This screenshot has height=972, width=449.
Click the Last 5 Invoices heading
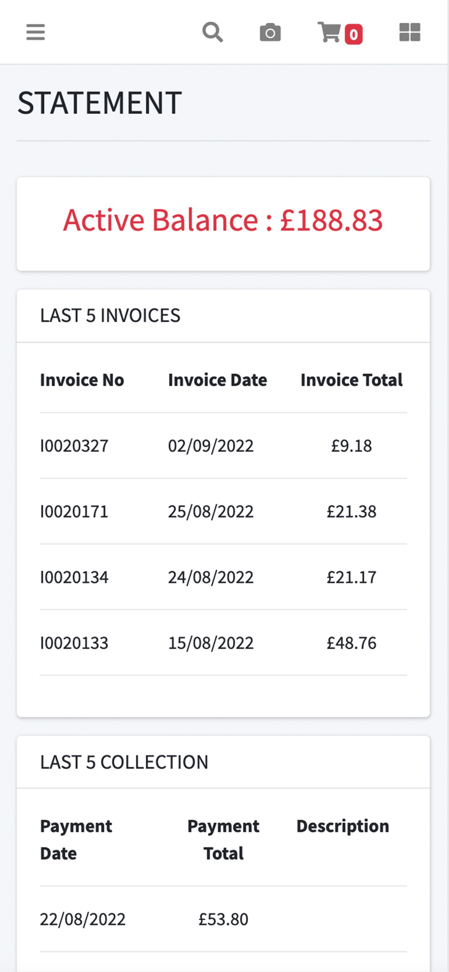pos(110,316)
